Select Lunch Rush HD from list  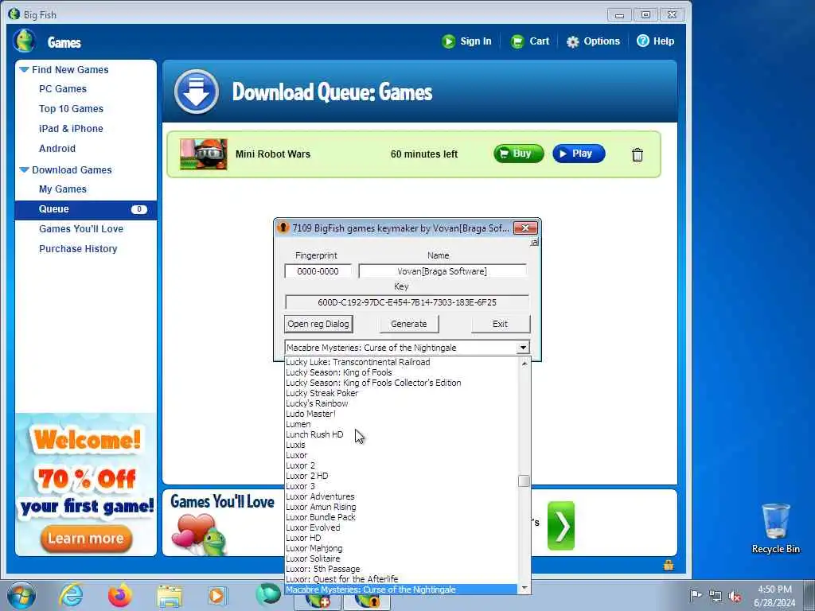pyautogui.click(x=401, y=434)
